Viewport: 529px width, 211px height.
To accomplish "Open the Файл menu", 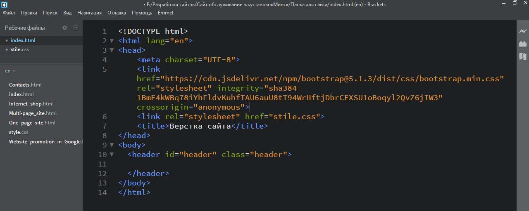I will coord(9,13).
